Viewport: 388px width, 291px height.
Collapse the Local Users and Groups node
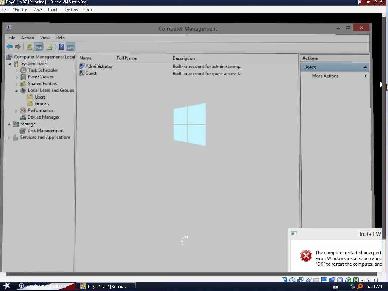pyautogui.click(x=16, y=91)
